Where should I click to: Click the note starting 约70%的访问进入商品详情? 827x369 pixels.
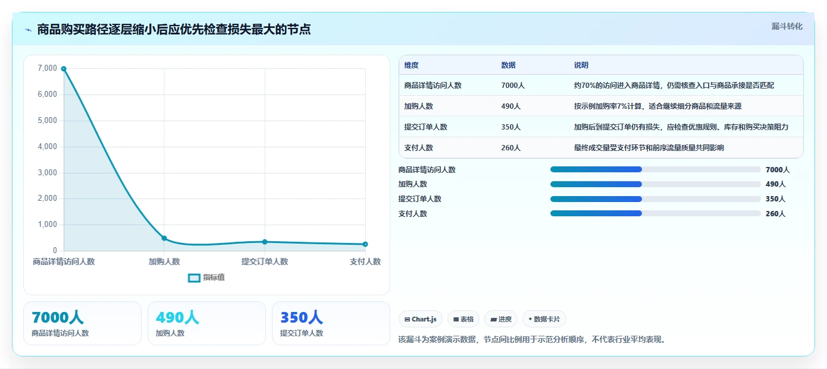click(x=674, y=86)
